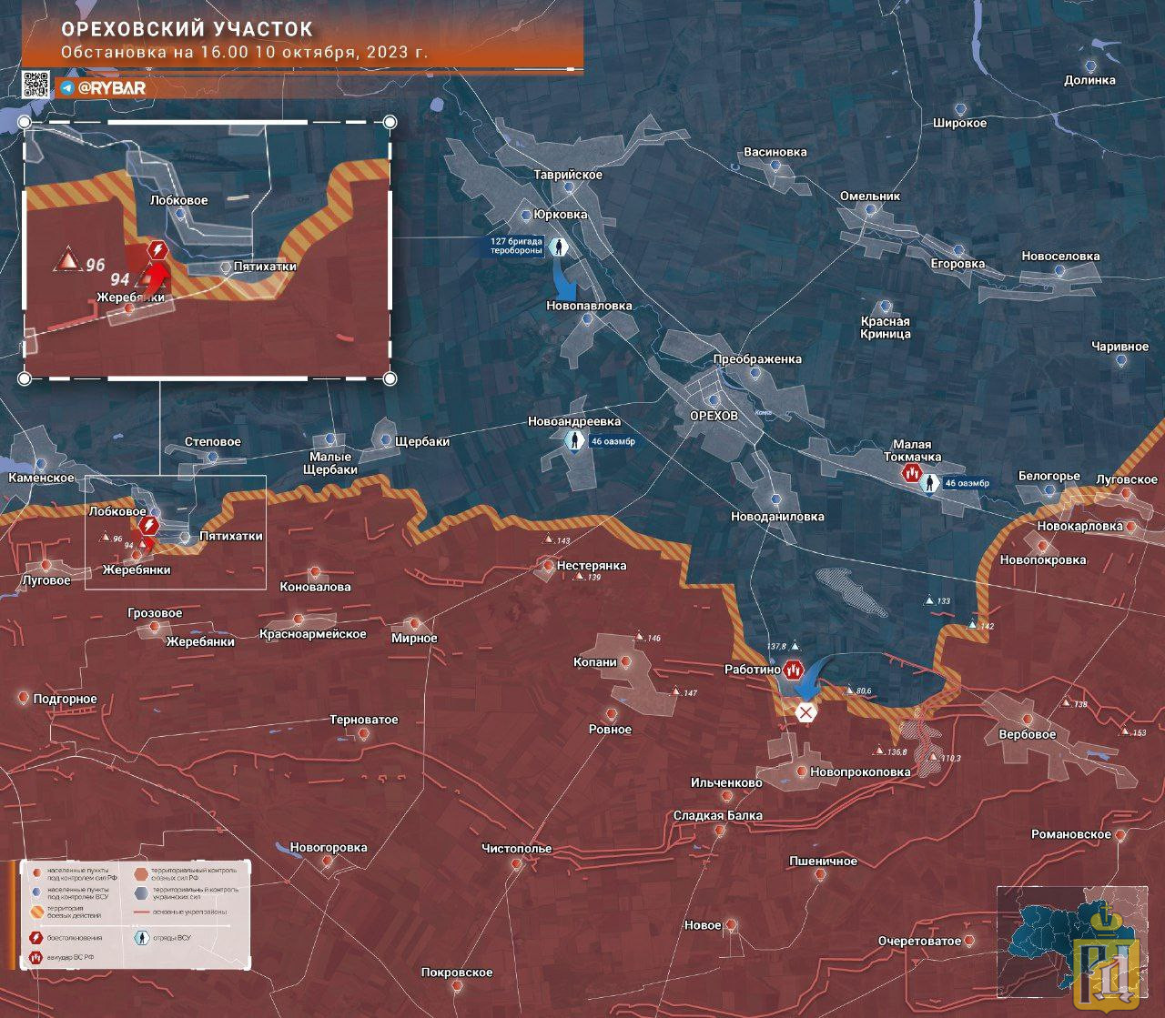Click the Чаривное settlement label

click(1120, 347)
